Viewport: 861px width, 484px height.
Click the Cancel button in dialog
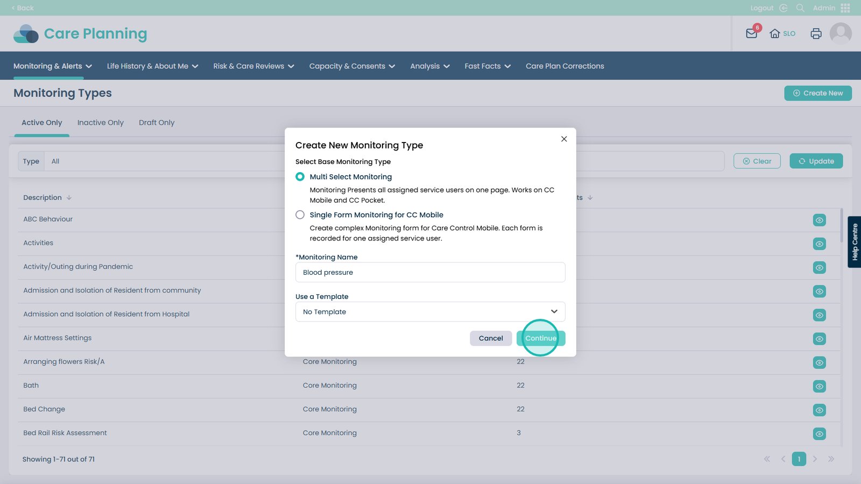coord(490,338)
